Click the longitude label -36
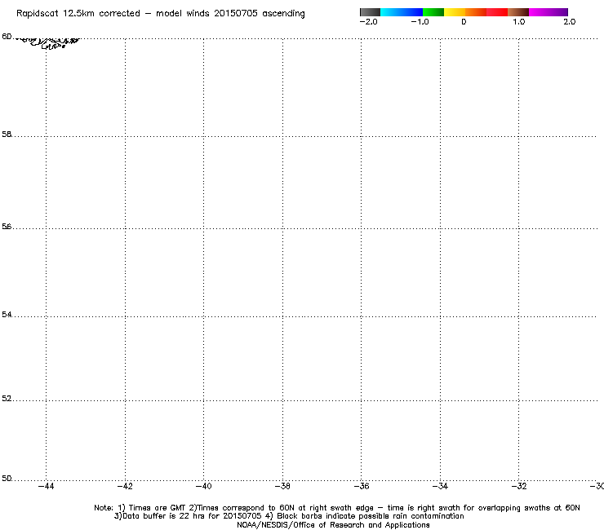The width and height of the screenshot is (604, 530). pos(362,487)
